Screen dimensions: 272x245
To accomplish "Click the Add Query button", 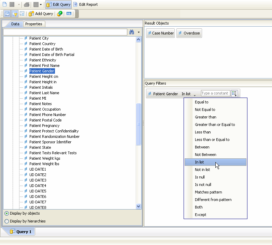I will (x=41, y=14).
